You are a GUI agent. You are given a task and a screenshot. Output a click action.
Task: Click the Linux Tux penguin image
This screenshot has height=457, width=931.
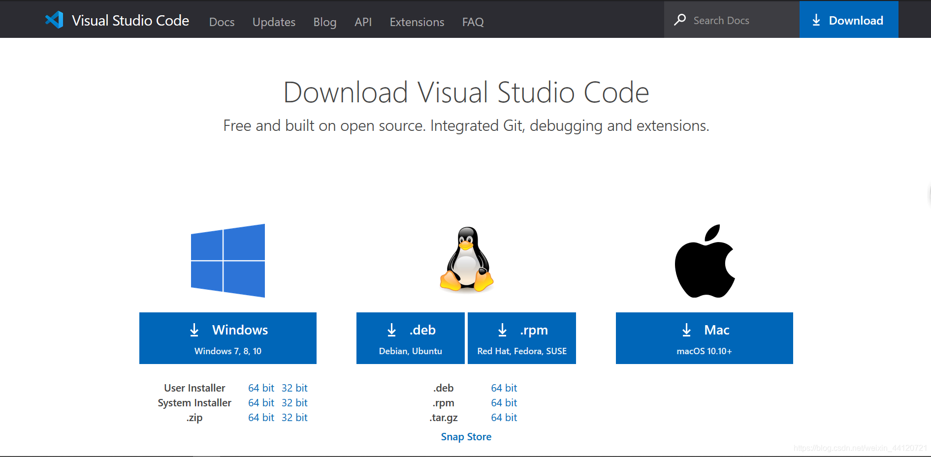(x=467, y=260)
